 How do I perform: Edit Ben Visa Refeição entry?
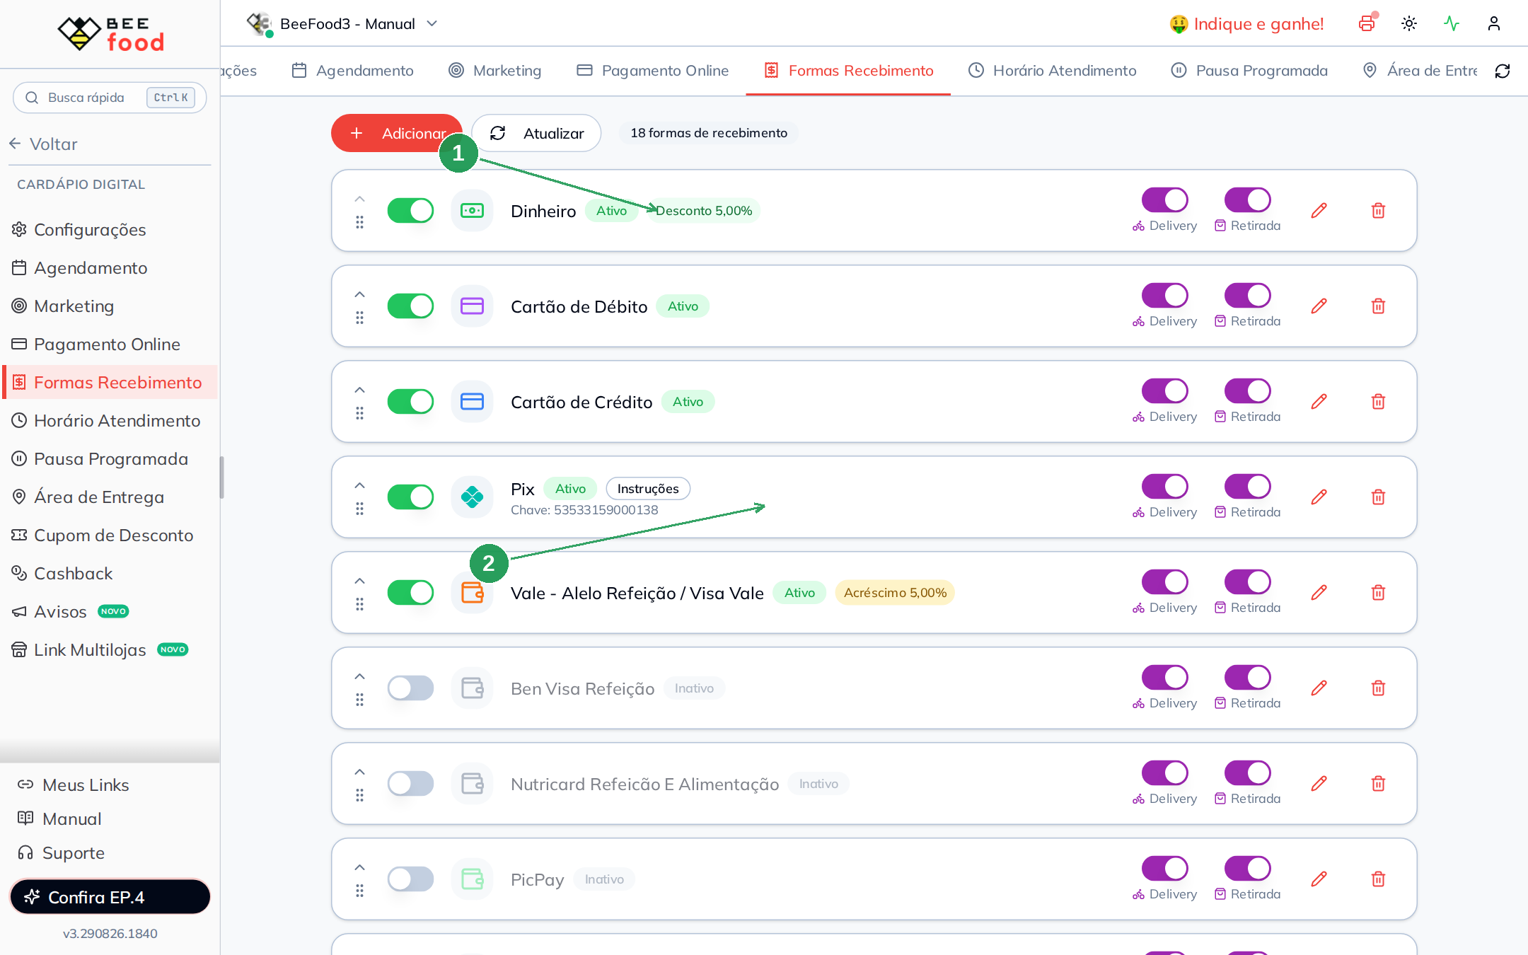click(1319, 688)
